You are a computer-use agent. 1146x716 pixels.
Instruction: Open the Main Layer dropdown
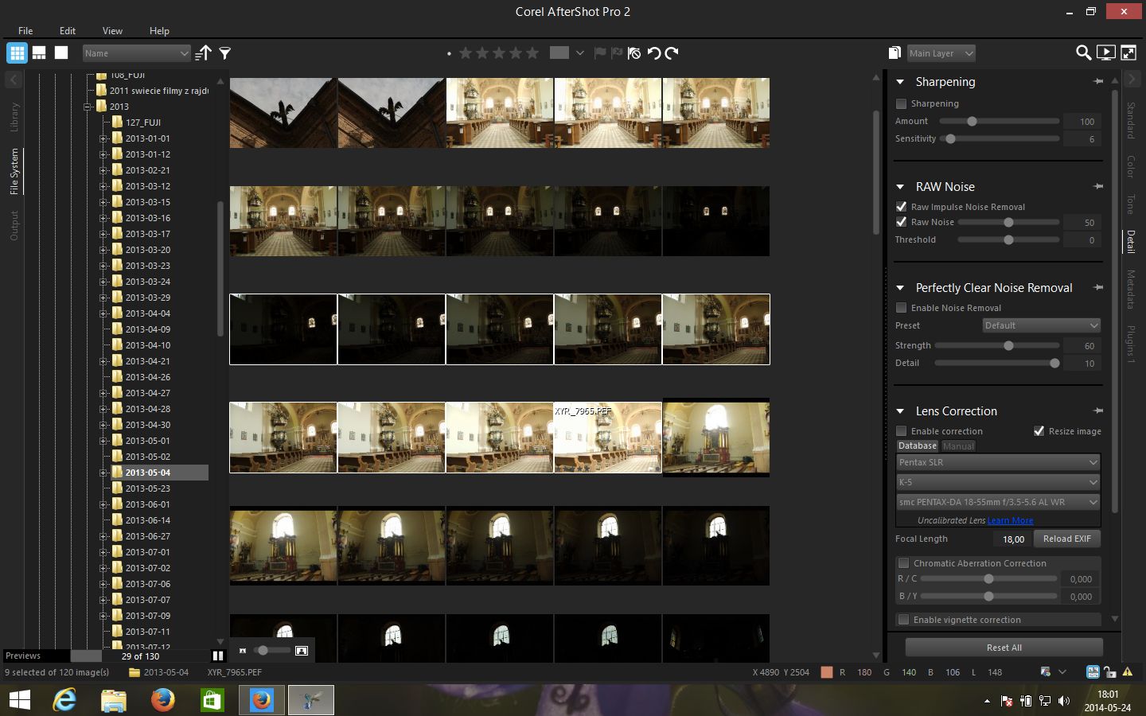point(941,53)
